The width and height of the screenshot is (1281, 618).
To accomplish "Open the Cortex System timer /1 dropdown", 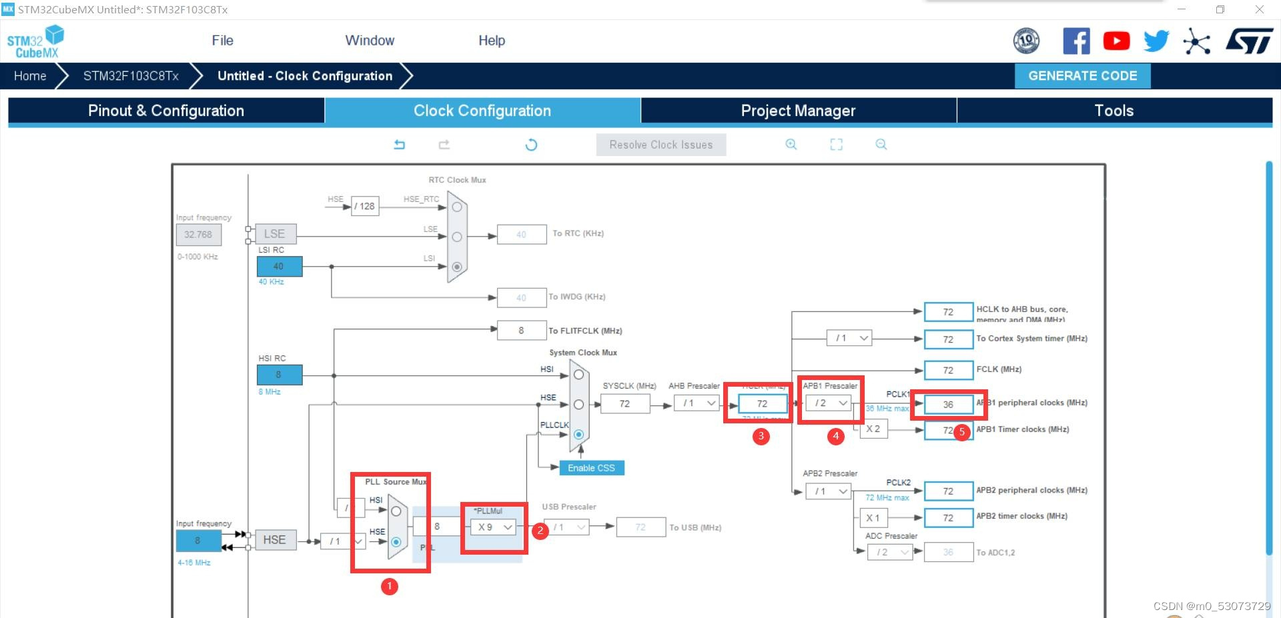I will [x=849, y=339].
